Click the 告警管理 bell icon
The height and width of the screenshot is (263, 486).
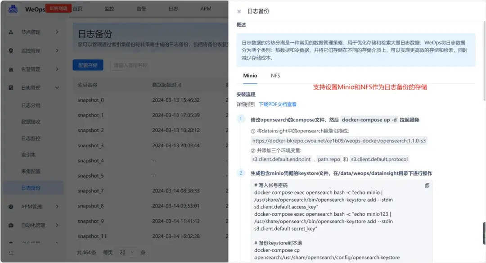click(x=11, y=68)
